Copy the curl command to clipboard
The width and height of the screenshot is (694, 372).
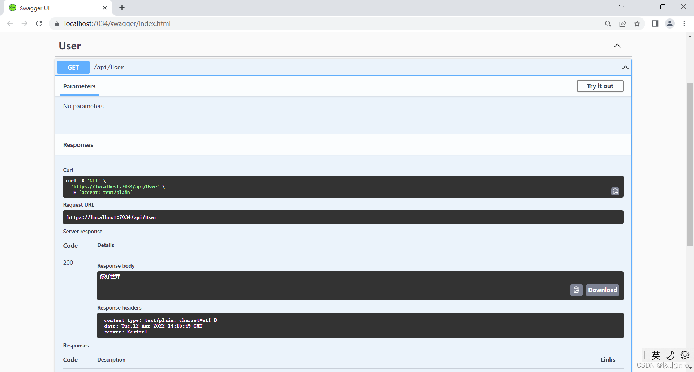click(x=615, y=191)
